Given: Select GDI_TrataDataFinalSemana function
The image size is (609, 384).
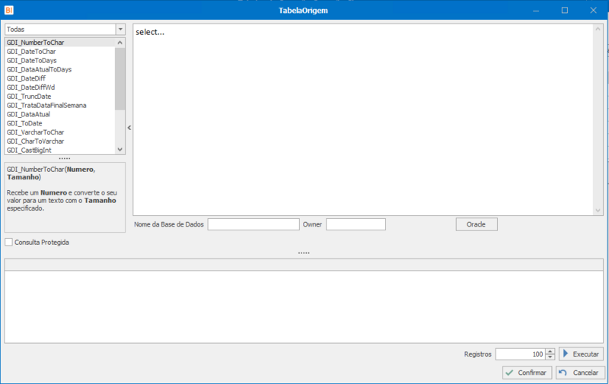Looking at the screenshot, I should pos(61,105).
